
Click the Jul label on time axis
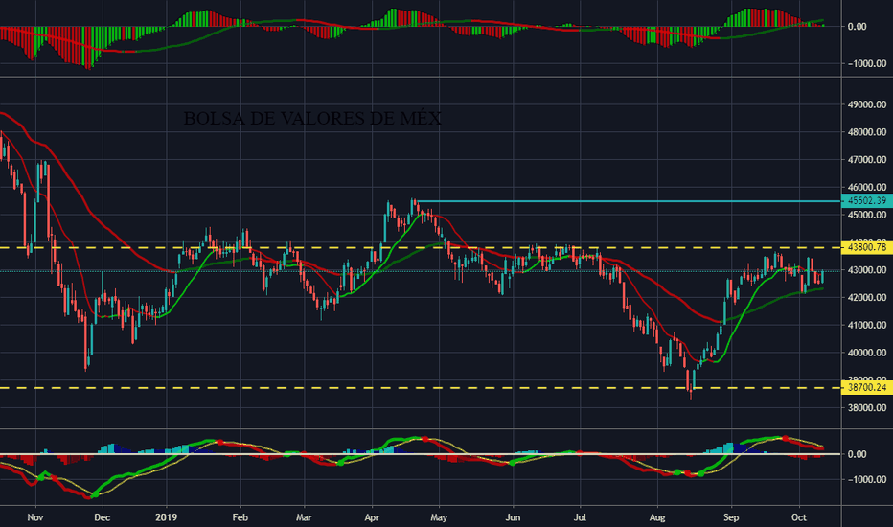point(580,517)
